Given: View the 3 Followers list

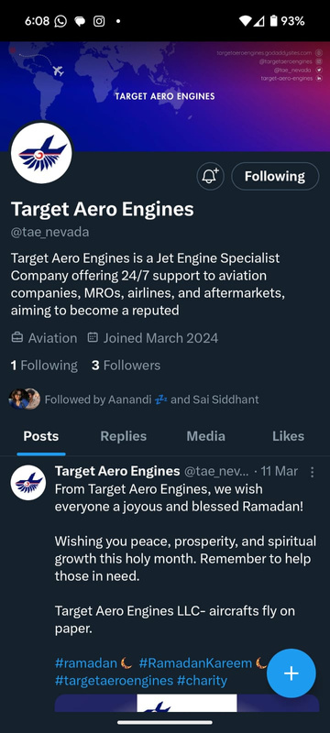Looking at the screenshot, I should click(126, 365).
